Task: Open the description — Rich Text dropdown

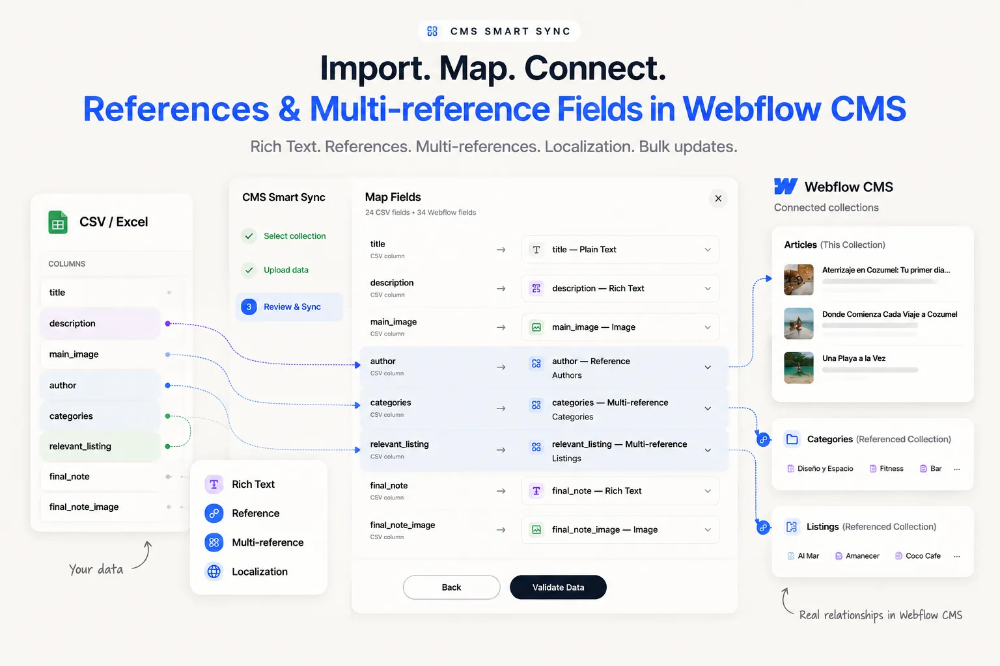Action: point(620,288)
